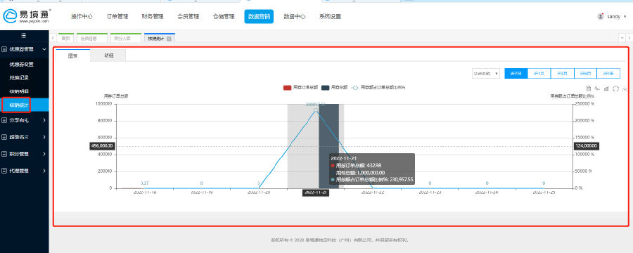Toggle the 用券总额 legend series

pyautogui.click(x=335, y=87)
